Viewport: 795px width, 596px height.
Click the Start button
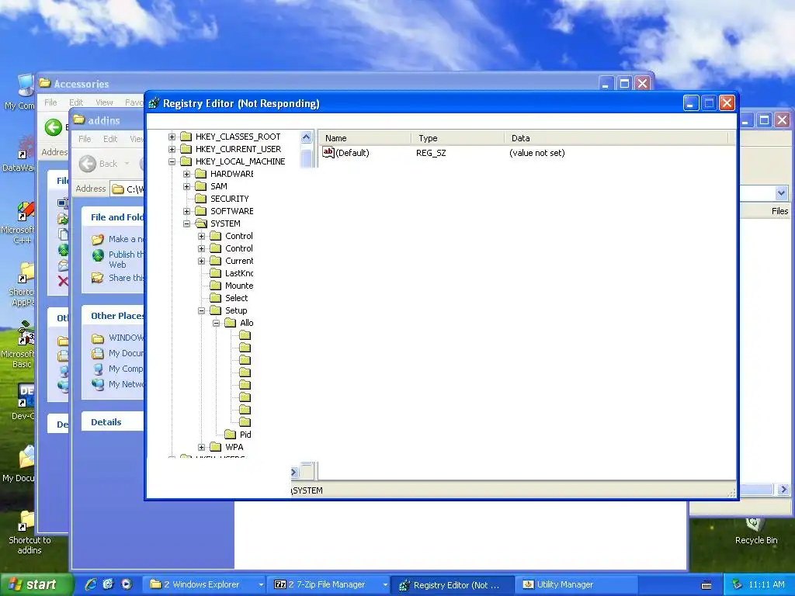[x=36, y=584]
